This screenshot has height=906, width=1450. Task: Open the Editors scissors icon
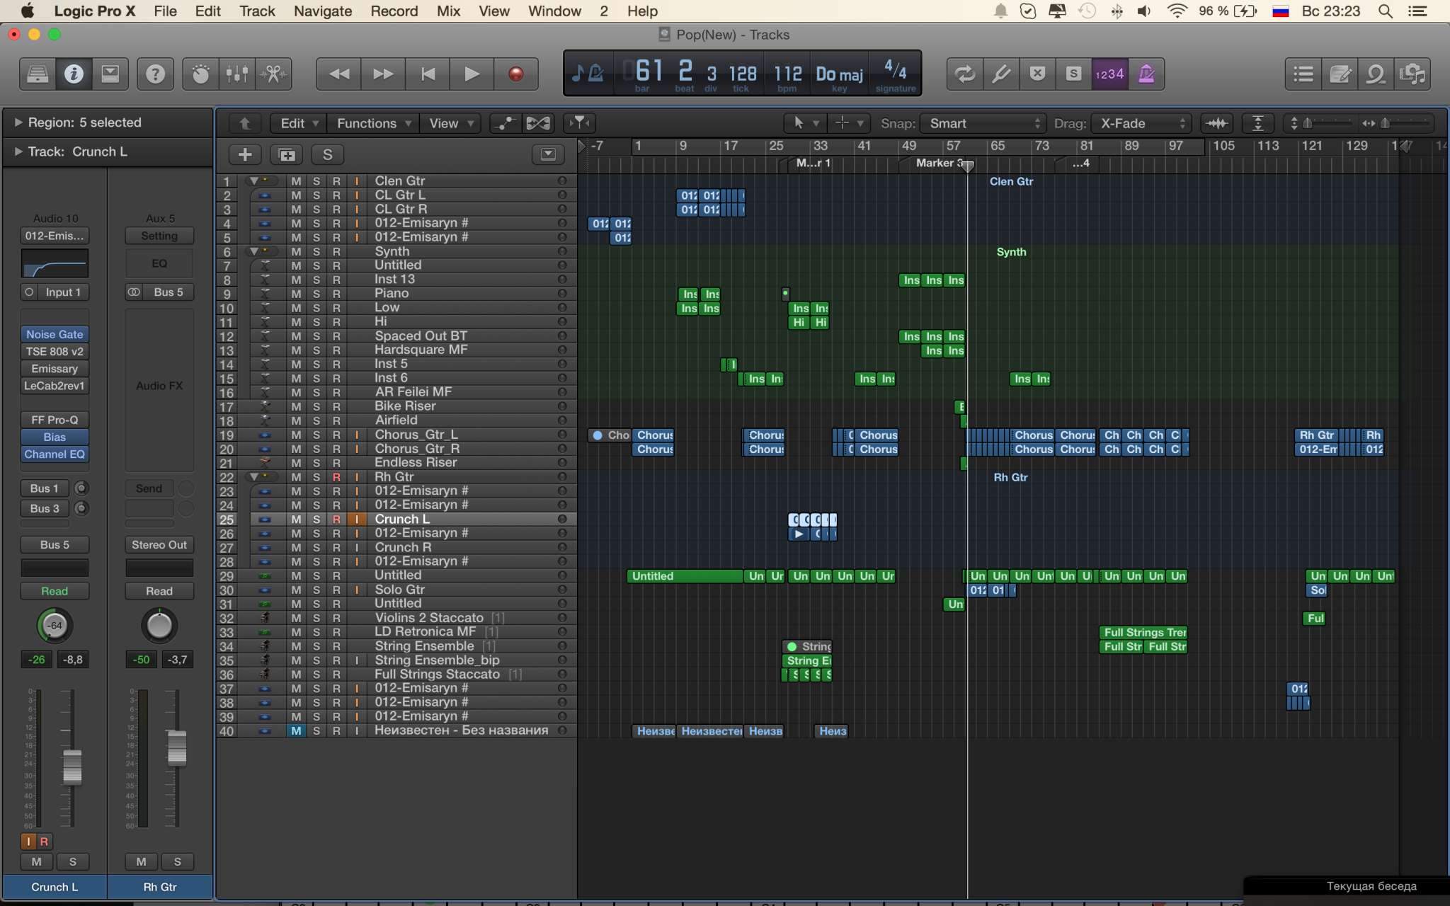[x=273, y=74]
